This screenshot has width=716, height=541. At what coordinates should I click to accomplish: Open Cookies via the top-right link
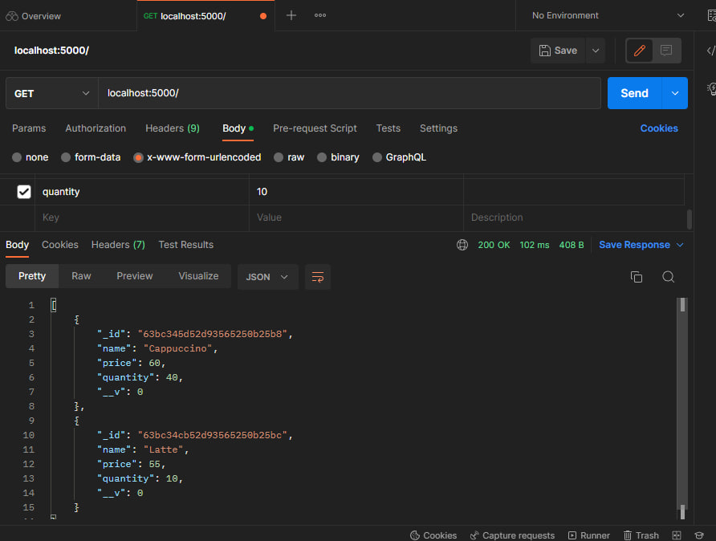(658, 128)
